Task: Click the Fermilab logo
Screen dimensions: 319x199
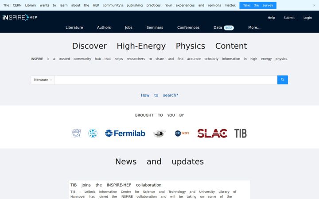Action: (x=125, y=134)
